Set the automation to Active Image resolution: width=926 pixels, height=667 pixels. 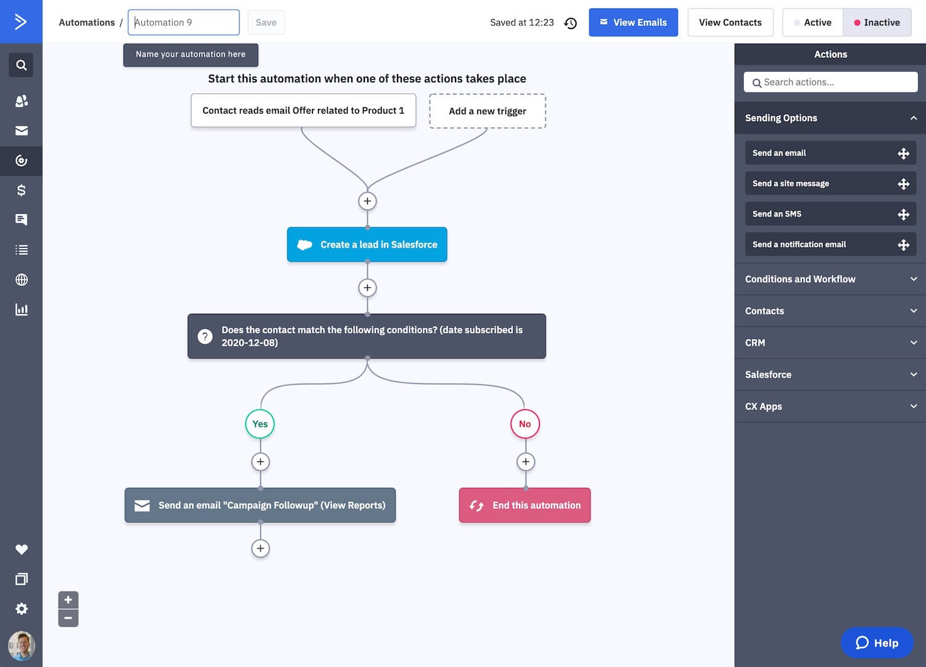click(x=812, y=22)
